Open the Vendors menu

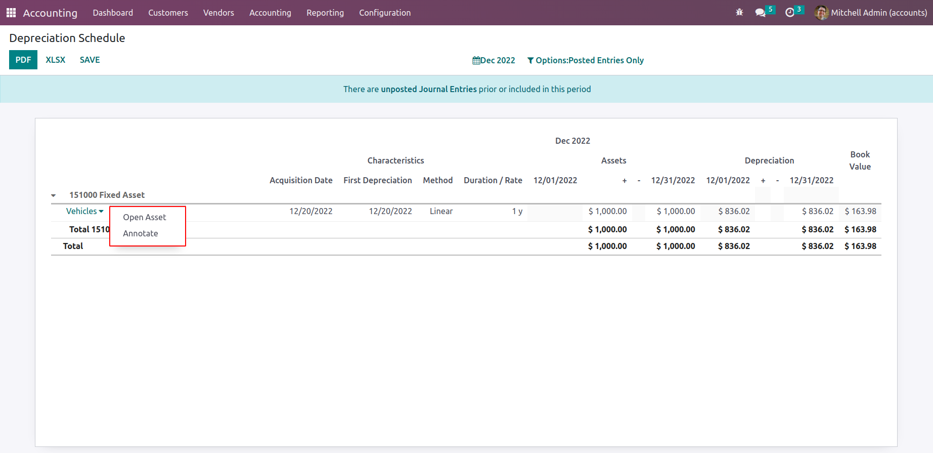tap(218, 13)
